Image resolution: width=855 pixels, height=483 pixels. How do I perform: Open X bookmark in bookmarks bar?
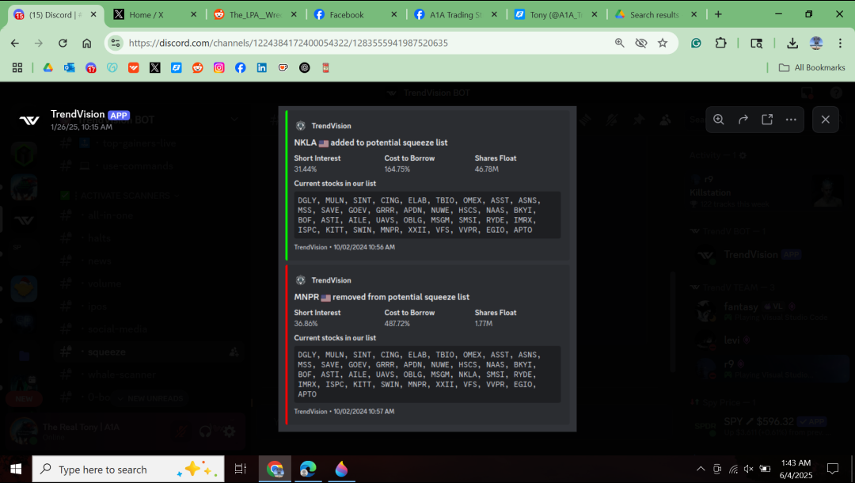155,67
